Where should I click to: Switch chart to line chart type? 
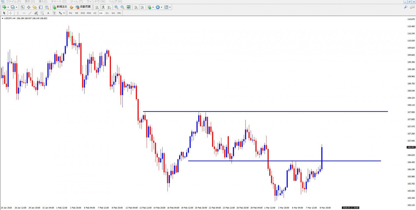coord(109,7)
